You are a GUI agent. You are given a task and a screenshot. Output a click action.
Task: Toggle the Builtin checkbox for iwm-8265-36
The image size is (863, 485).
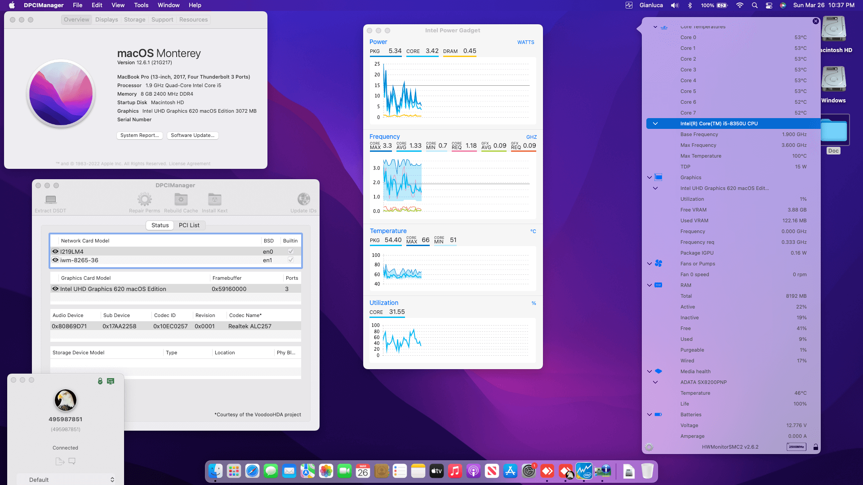pyautogui.click(x=291, y=260)
